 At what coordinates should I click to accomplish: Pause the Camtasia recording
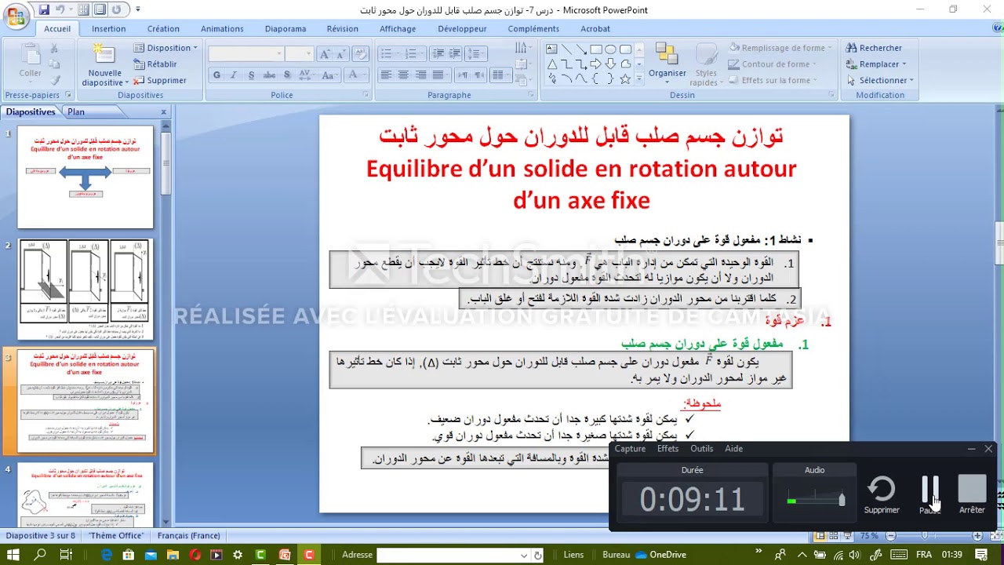coord(929,495)
